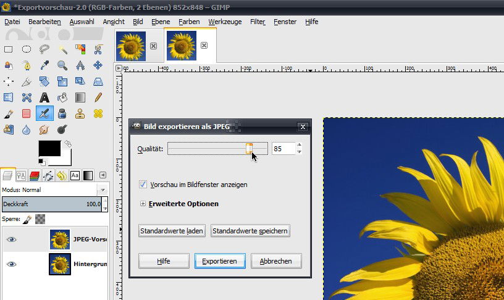Open the Bearbeiten menu

(x=44, y=22)
